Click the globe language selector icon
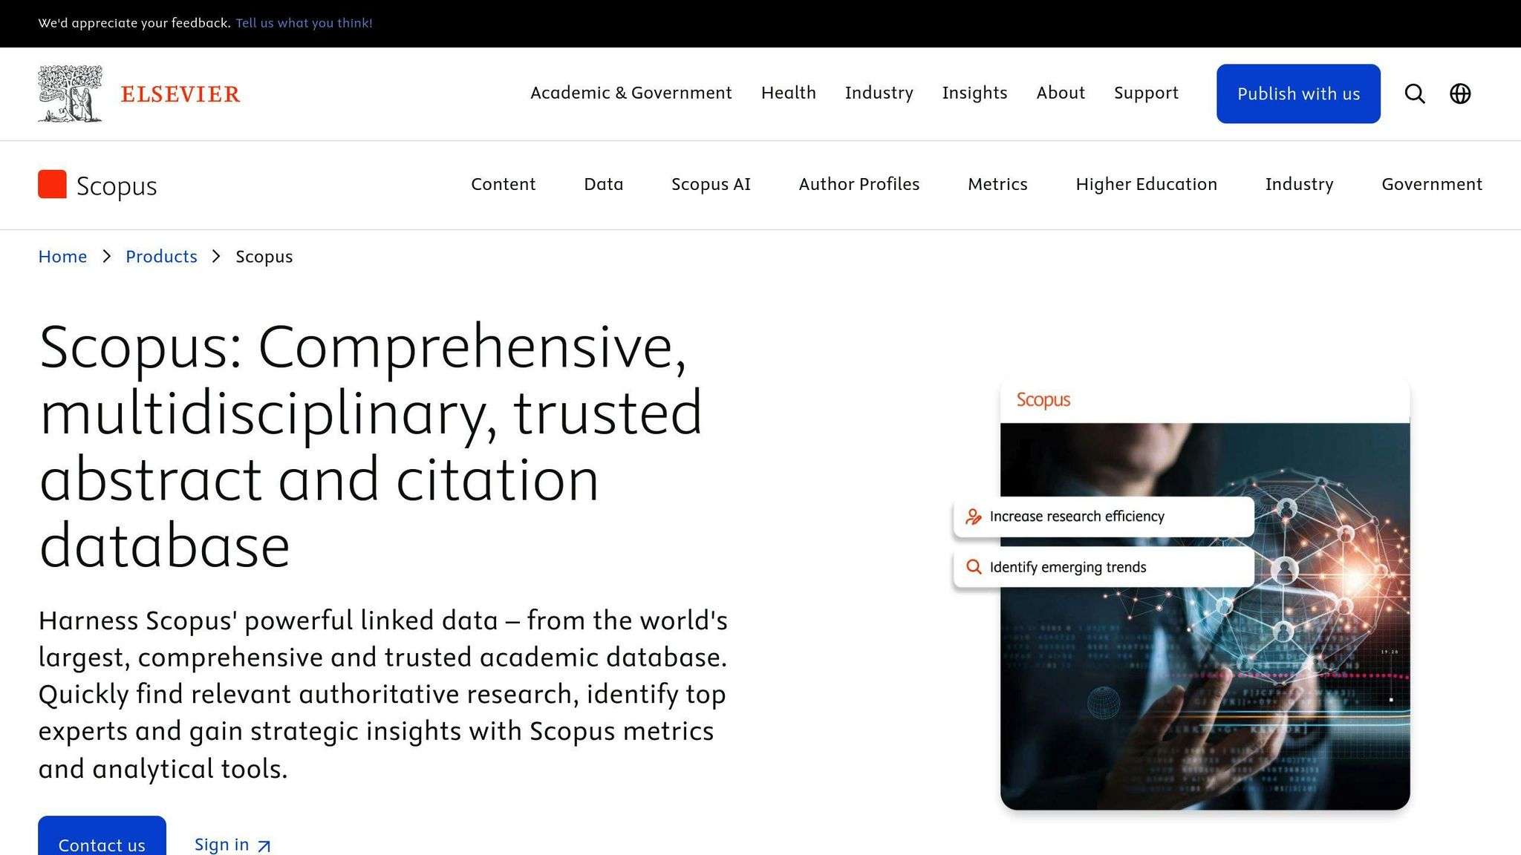This screenshot has width=1521, height=855. tap(1459, 94)
